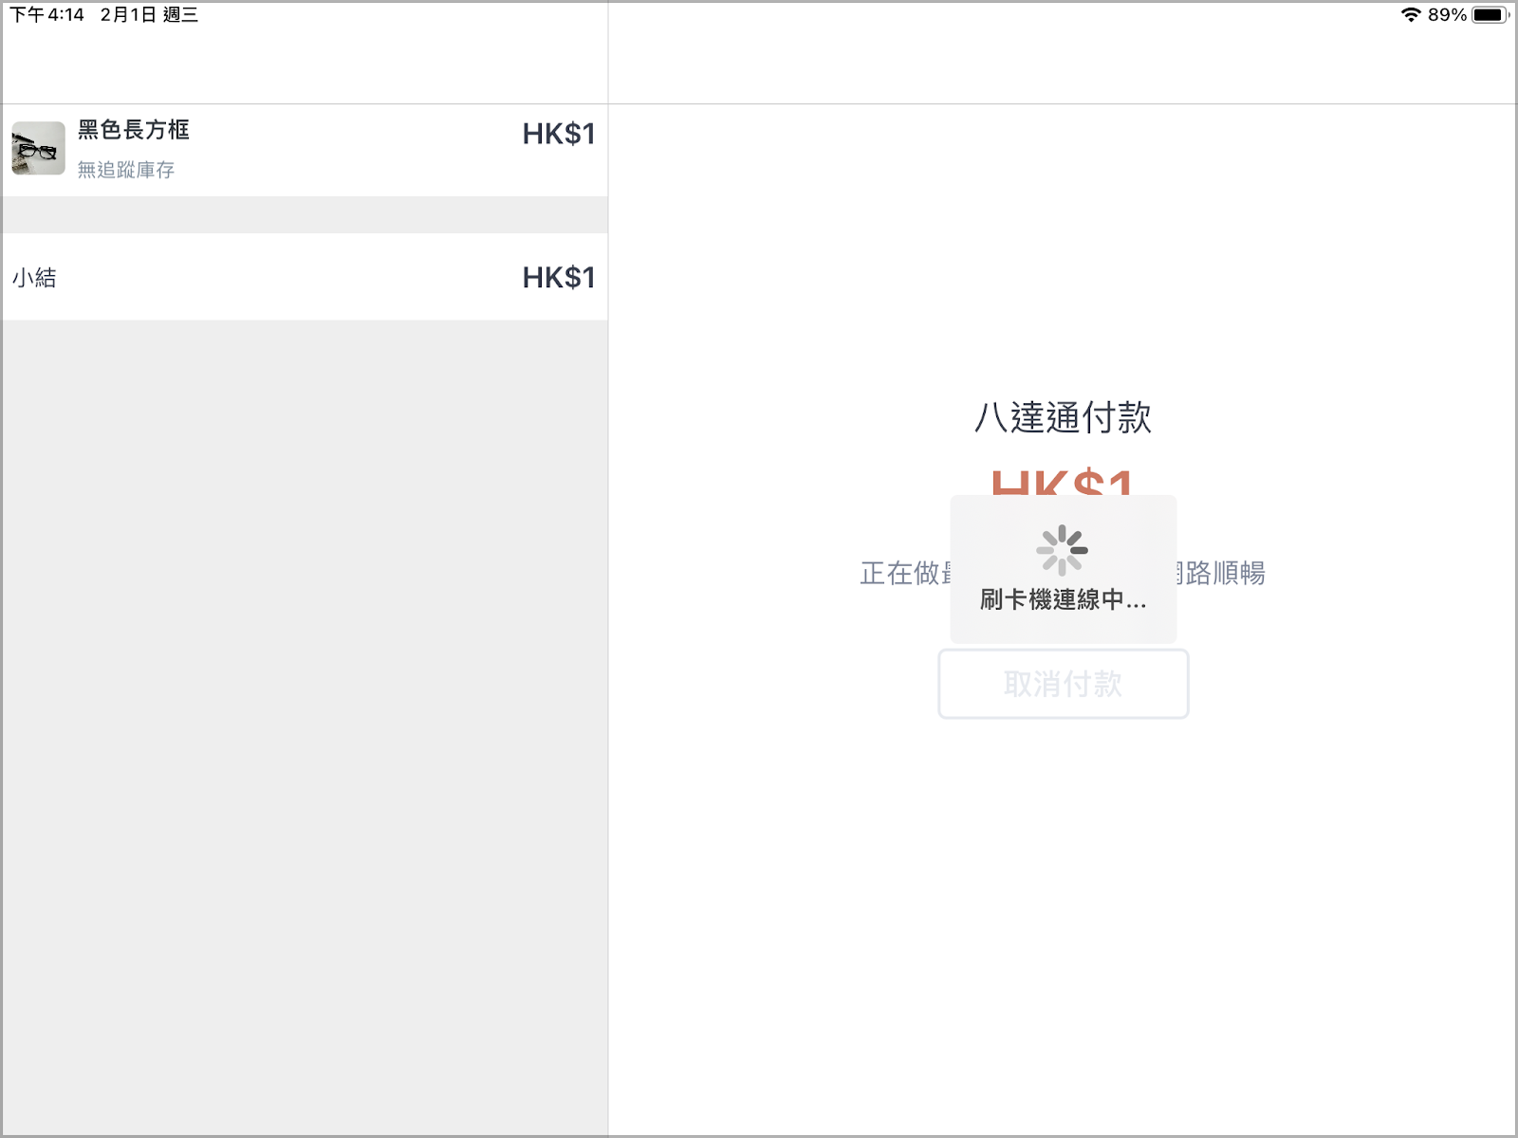Screen dimensions: 1518x1138
Task: Tap the 89% battery percentage
Action: pyautogui.click(x=1447, y=14)
